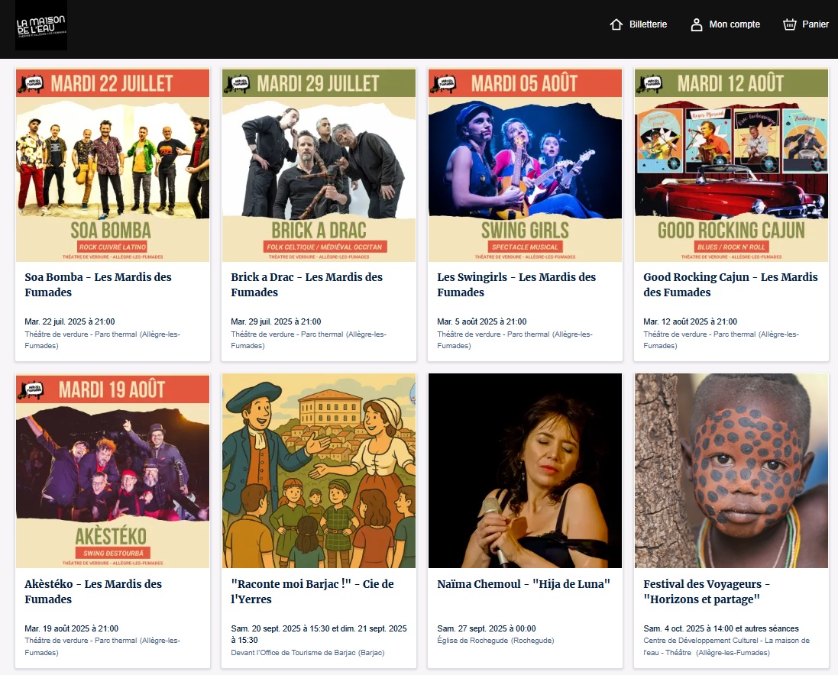The image size is (838, 675).
Task: Open the Naïma Chemoul "Hija de Luna" title
Action: coord(524,584)
